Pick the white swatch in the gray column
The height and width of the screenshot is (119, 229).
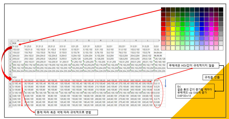click(221, 48)
